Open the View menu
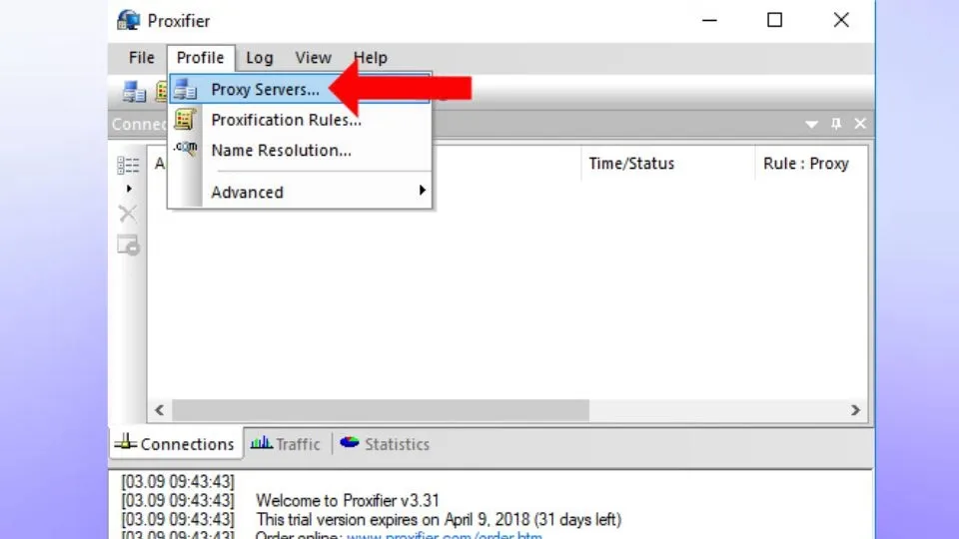 [x=313, y=58]
